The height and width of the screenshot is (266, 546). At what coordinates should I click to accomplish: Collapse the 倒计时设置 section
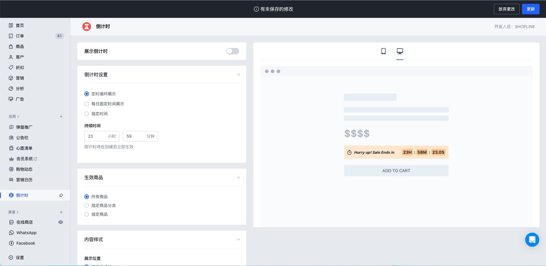238,75
